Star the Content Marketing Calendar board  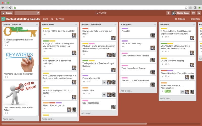click(52, 19)
